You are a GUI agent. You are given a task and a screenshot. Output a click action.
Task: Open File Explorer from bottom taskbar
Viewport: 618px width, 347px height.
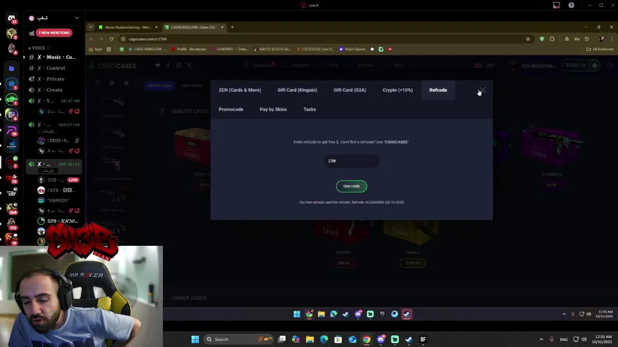point(310,339)
